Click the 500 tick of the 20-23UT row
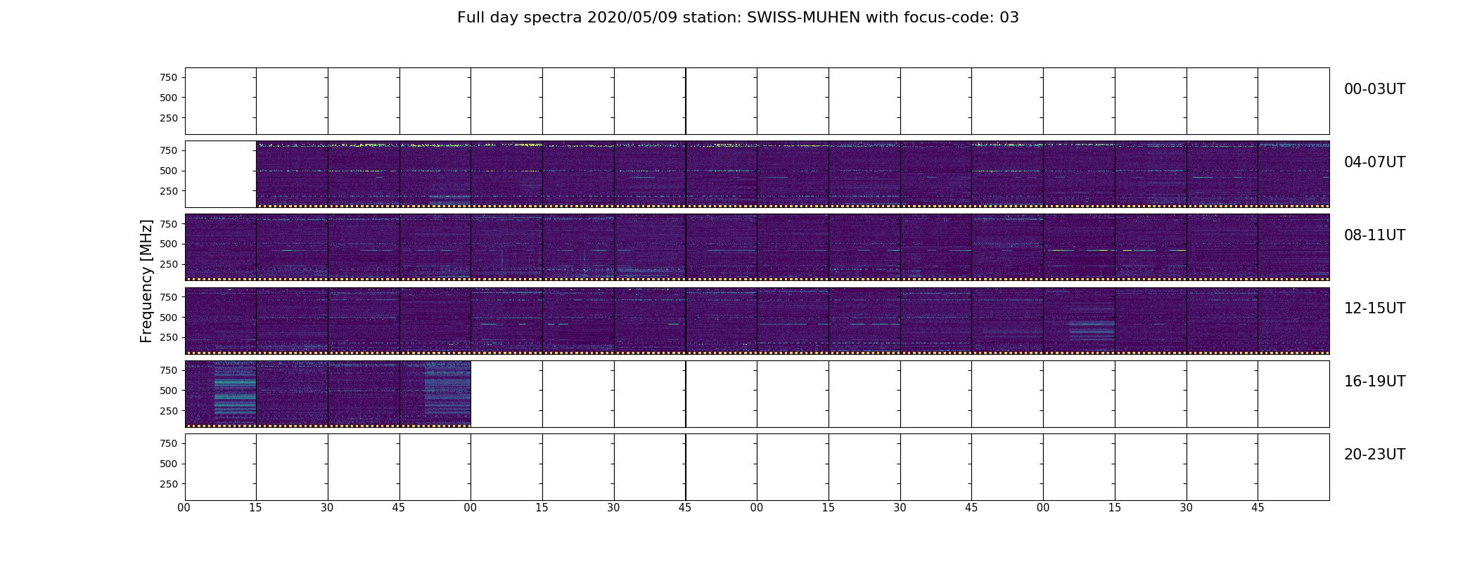1477x562 pixels. (169, 464)
